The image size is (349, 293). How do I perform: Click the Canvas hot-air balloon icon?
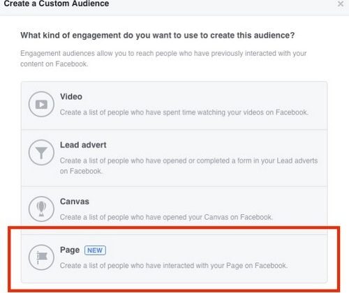pos(41,209)
